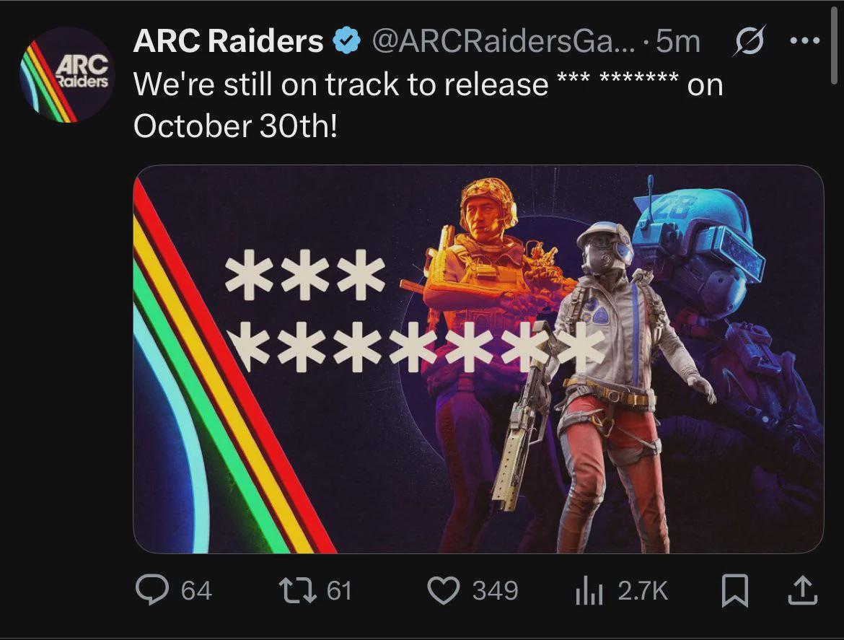Click the 64 replies count
The height and width of the screenshot is (640, 844).
click(196, 590)
